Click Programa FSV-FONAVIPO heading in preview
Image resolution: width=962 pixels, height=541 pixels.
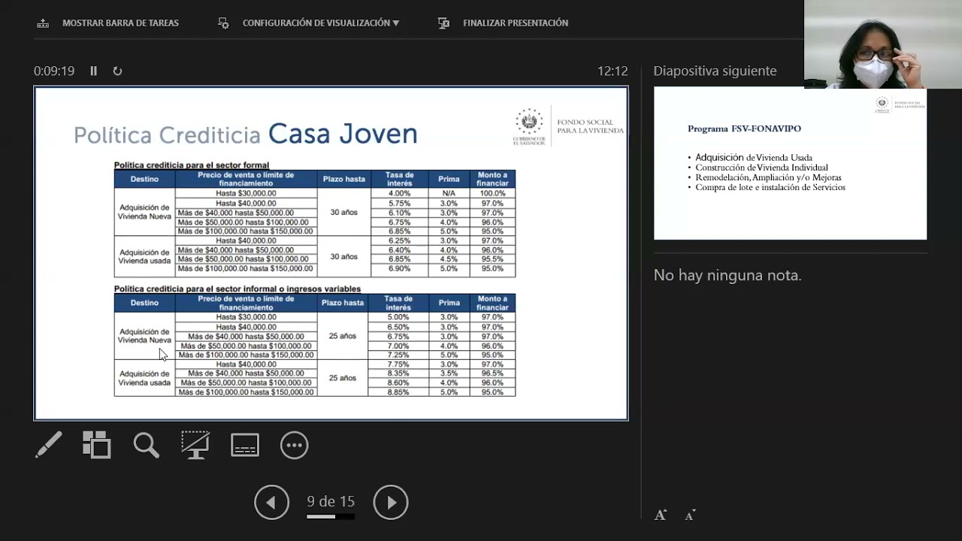744,128
